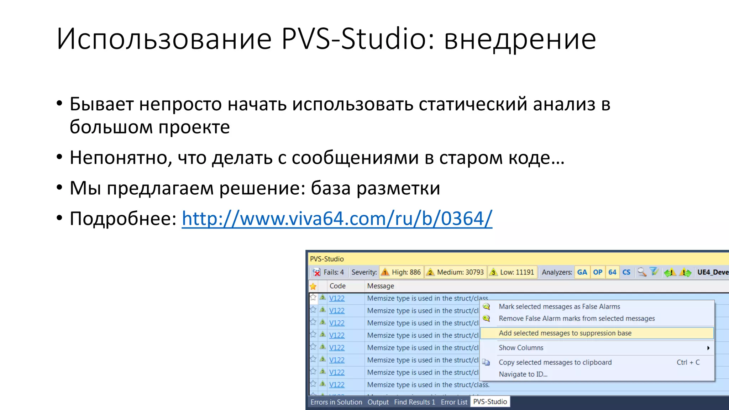The width and height of the screenshot is (729, 410).
Task: Click the Fails red-cross icon in toolbar
Action: [x=316, y=273]
